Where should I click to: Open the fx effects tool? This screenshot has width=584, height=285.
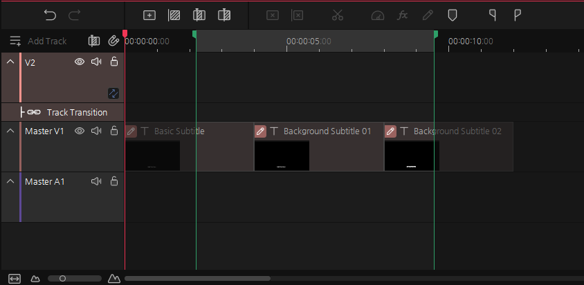click(x=402, y=15)
